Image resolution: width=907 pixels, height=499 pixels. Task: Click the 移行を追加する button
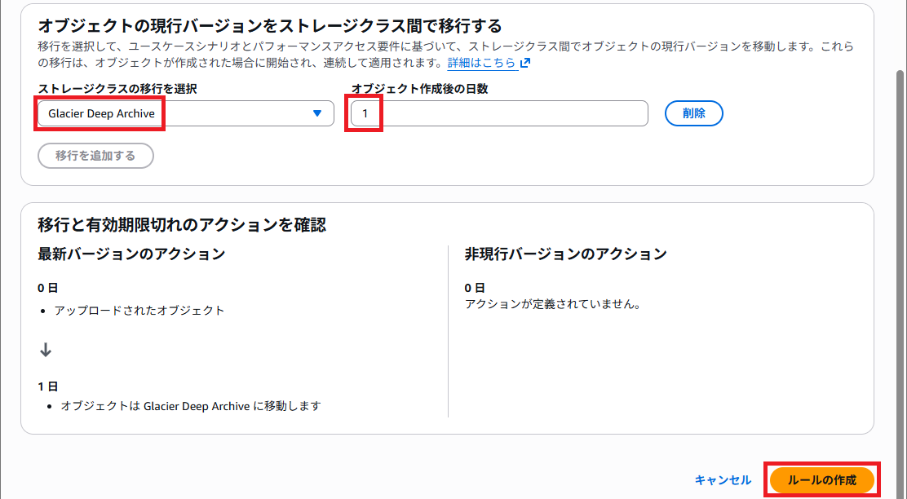click(95, 156)
